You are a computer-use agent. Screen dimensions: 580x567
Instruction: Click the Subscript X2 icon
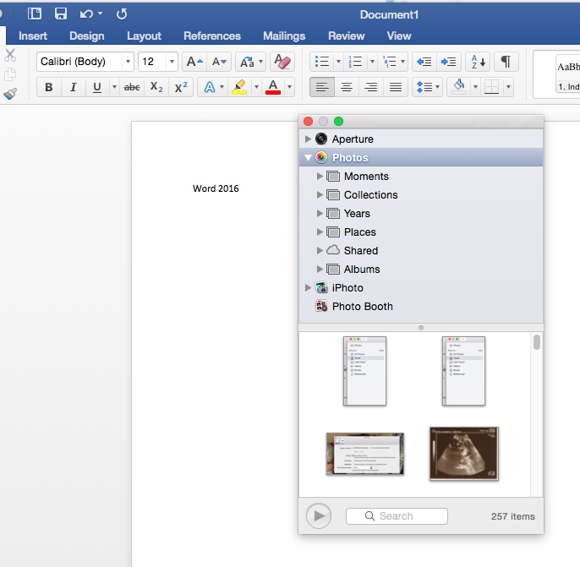(156, 87)
